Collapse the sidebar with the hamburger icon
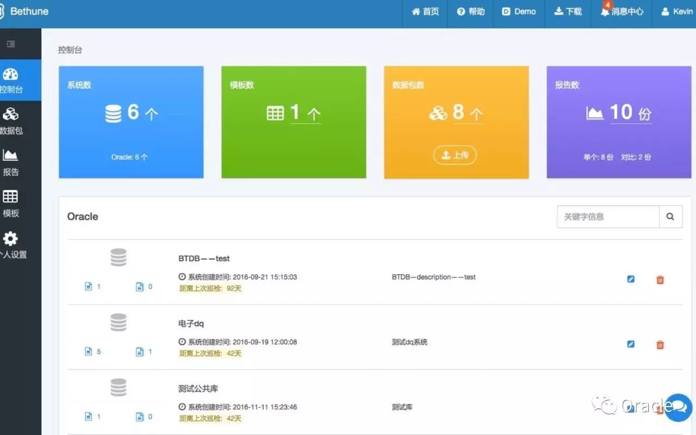 (11, 44)
